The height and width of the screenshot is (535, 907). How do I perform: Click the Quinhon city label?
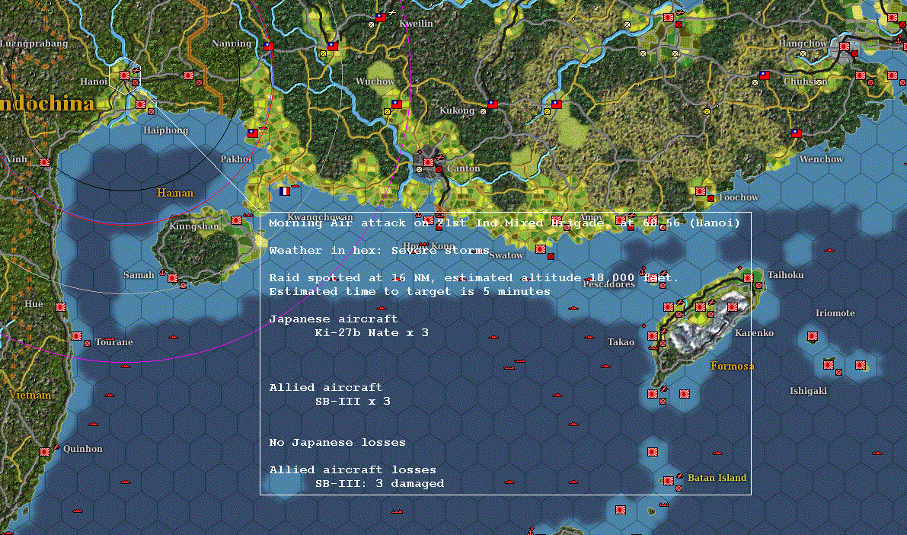[83, 449]
